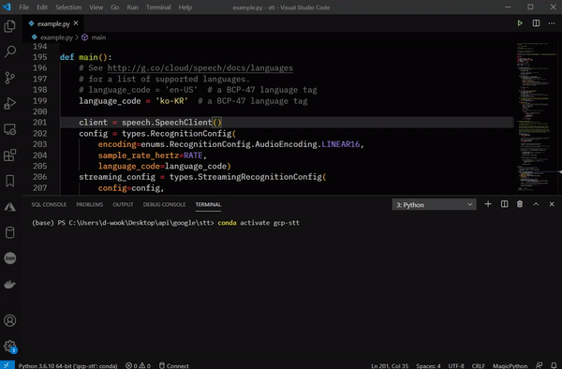Open the Edit menu
This screenshot has width=562, height=369.
coord(42,7)
